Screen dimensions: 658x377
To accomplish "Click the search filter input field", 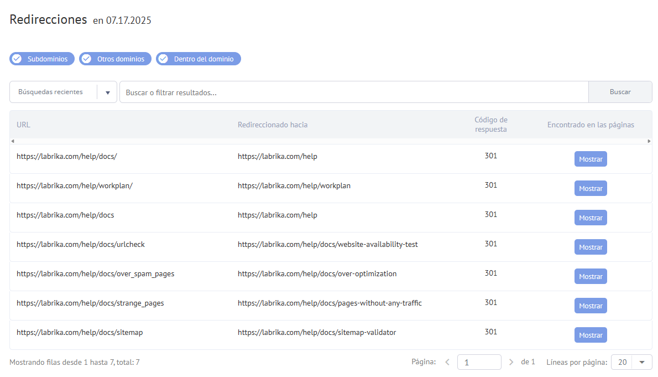I will (354, 92).
